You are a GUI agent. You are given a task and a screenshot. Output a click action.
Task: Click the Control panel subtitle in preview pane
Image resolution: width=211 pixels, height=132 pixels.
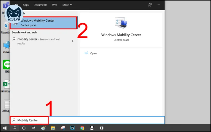click(121, 40)
